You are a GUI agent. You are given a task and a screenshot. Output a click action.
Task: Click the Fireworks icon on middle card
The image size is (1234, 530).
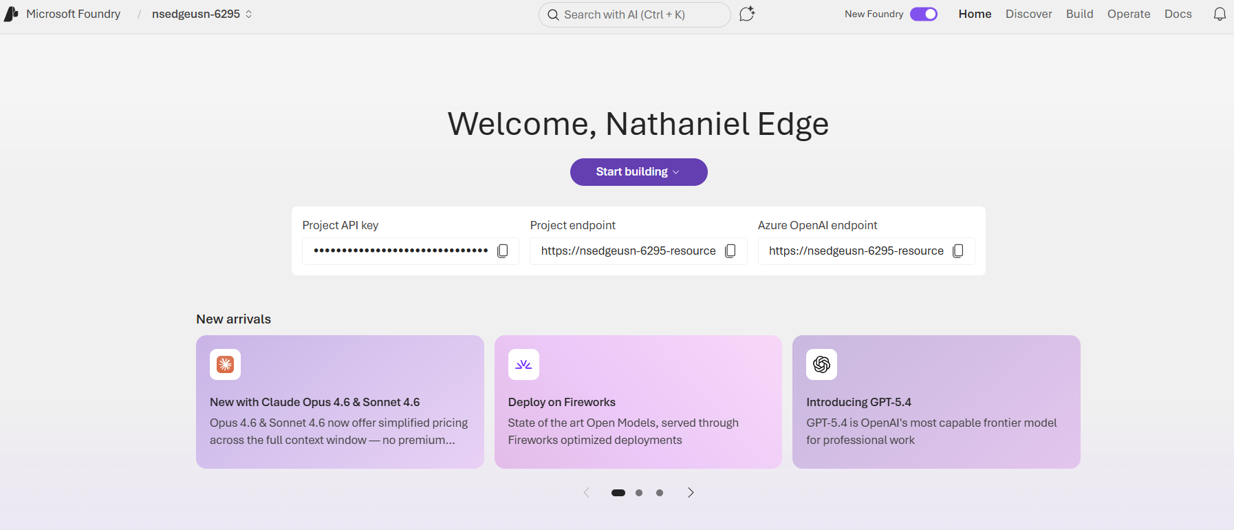coord(523,364)
